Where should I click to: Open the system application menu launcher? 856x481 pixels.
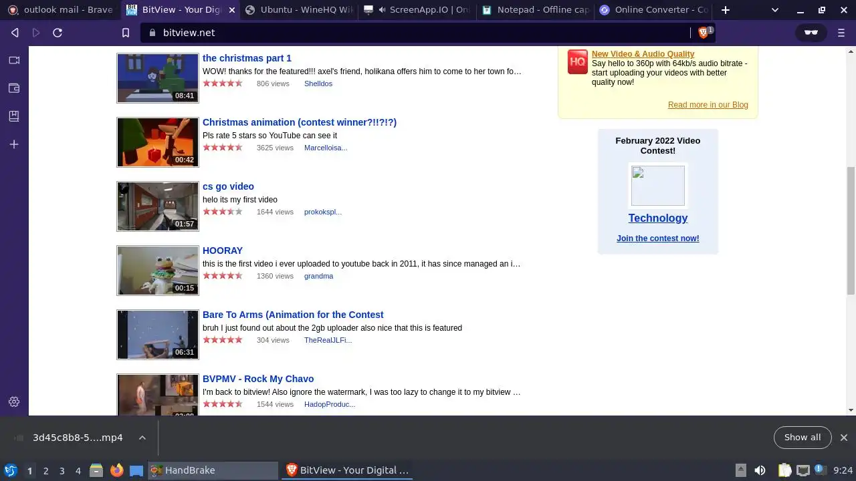(x=11, y=470)
